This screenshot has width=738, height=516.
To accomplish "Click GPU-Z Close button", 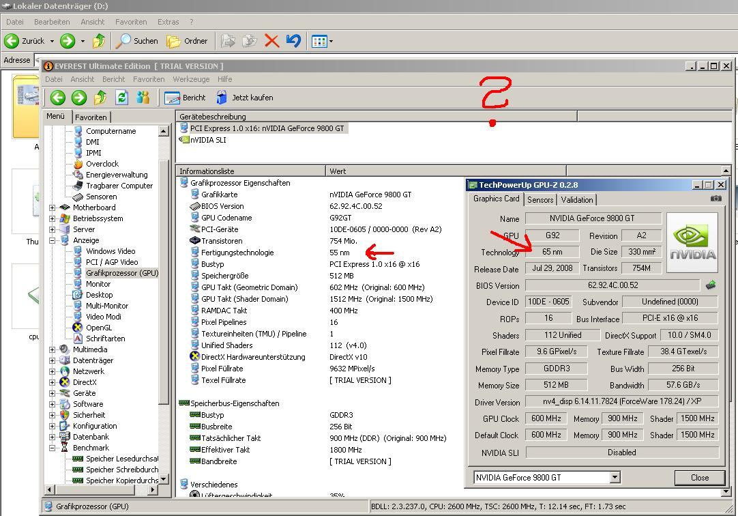I will pyautogui.click(x=699, y=477).
